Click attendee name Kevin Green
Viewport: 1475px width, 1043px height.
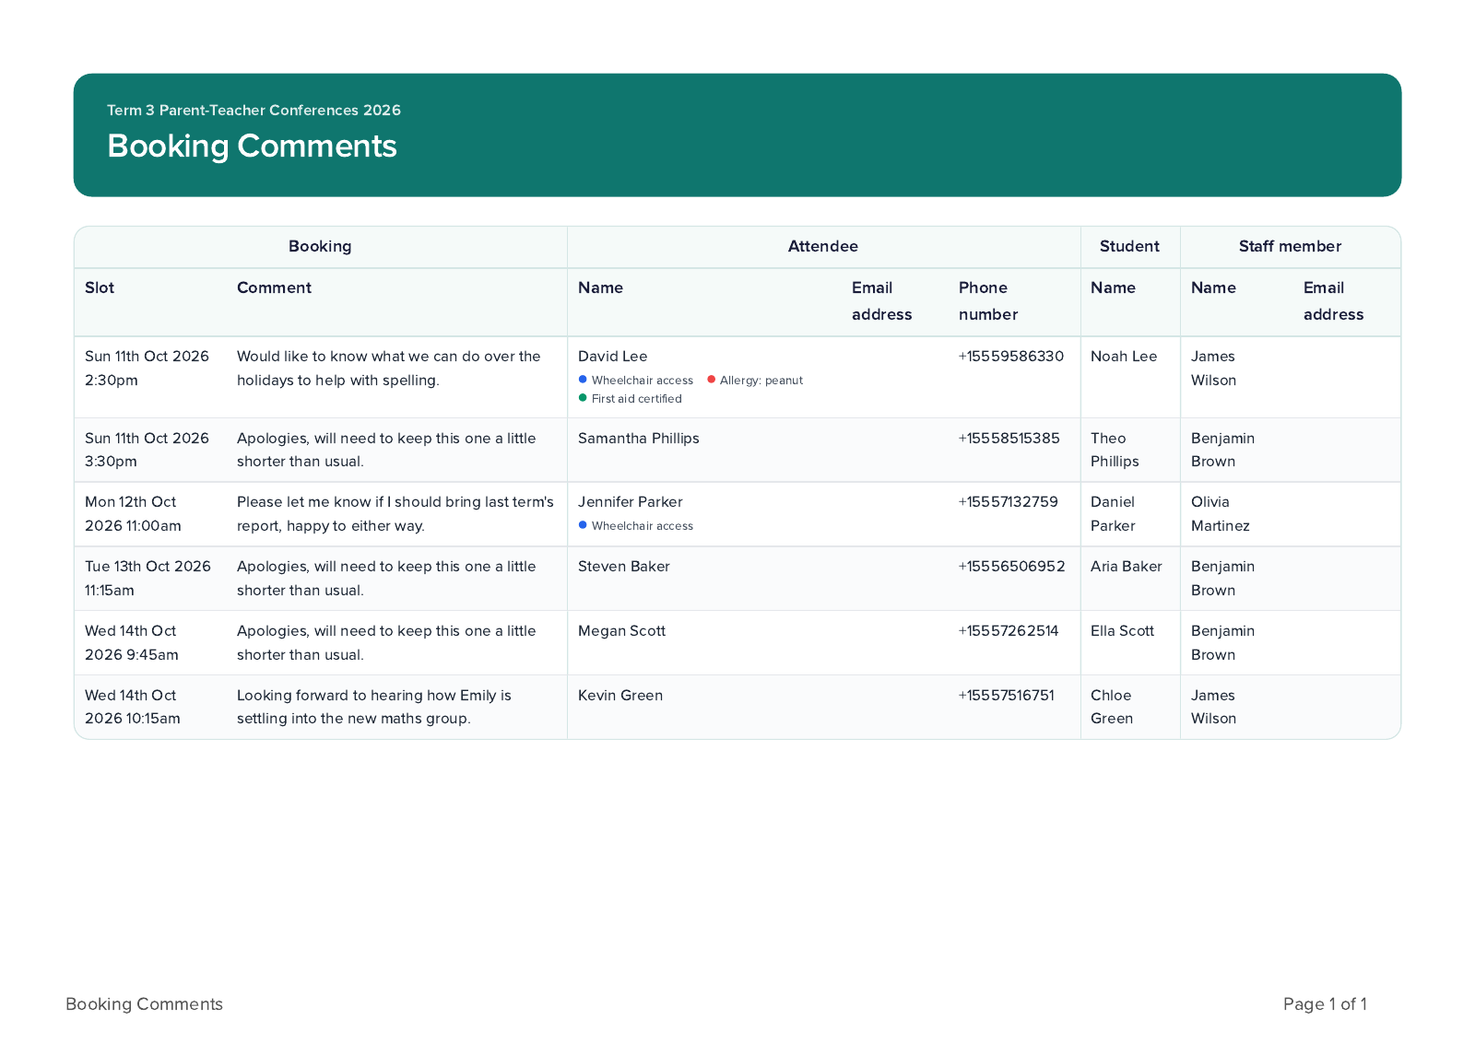click(x=620, y=696)
